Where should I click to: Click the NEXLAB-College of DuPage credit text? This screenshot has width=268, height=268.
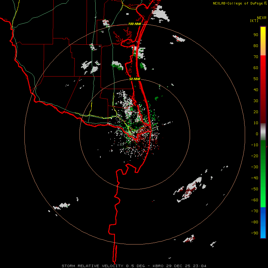click(240, 3)
